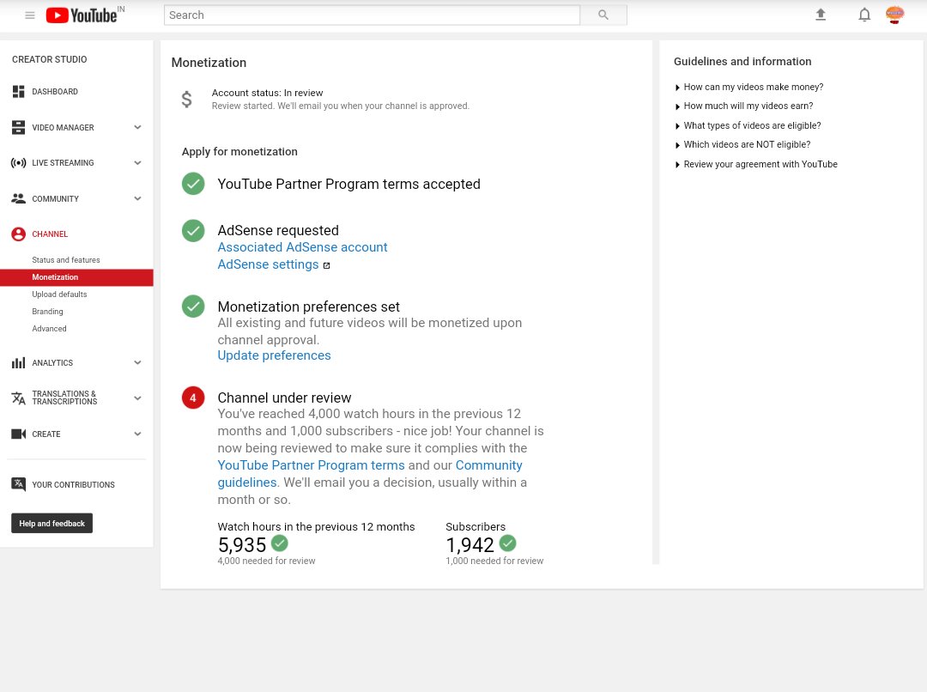Expand the Create chevron
The height and width of the screenshot is (692, 927).
[137, 434]
